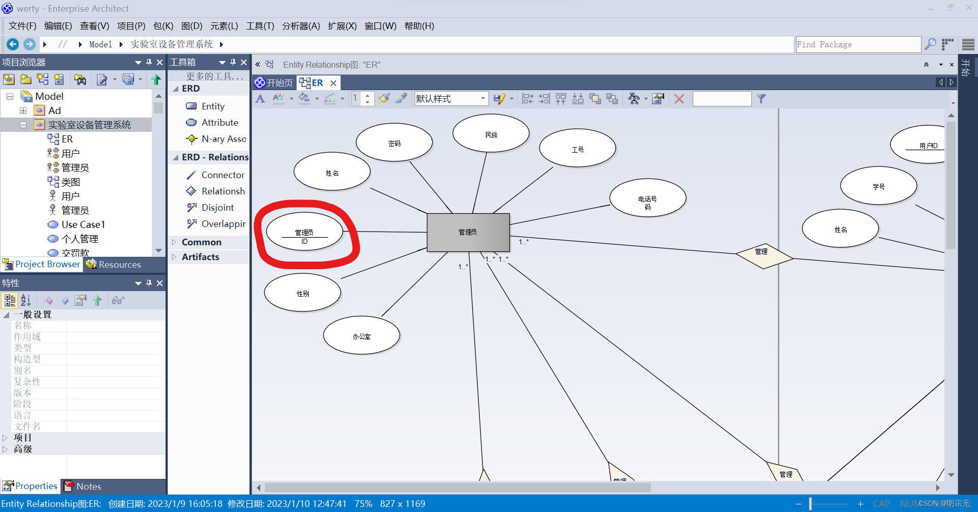Click the diagram properties icon
Viewport: 978px width, 512px height.
click(658, 99)
